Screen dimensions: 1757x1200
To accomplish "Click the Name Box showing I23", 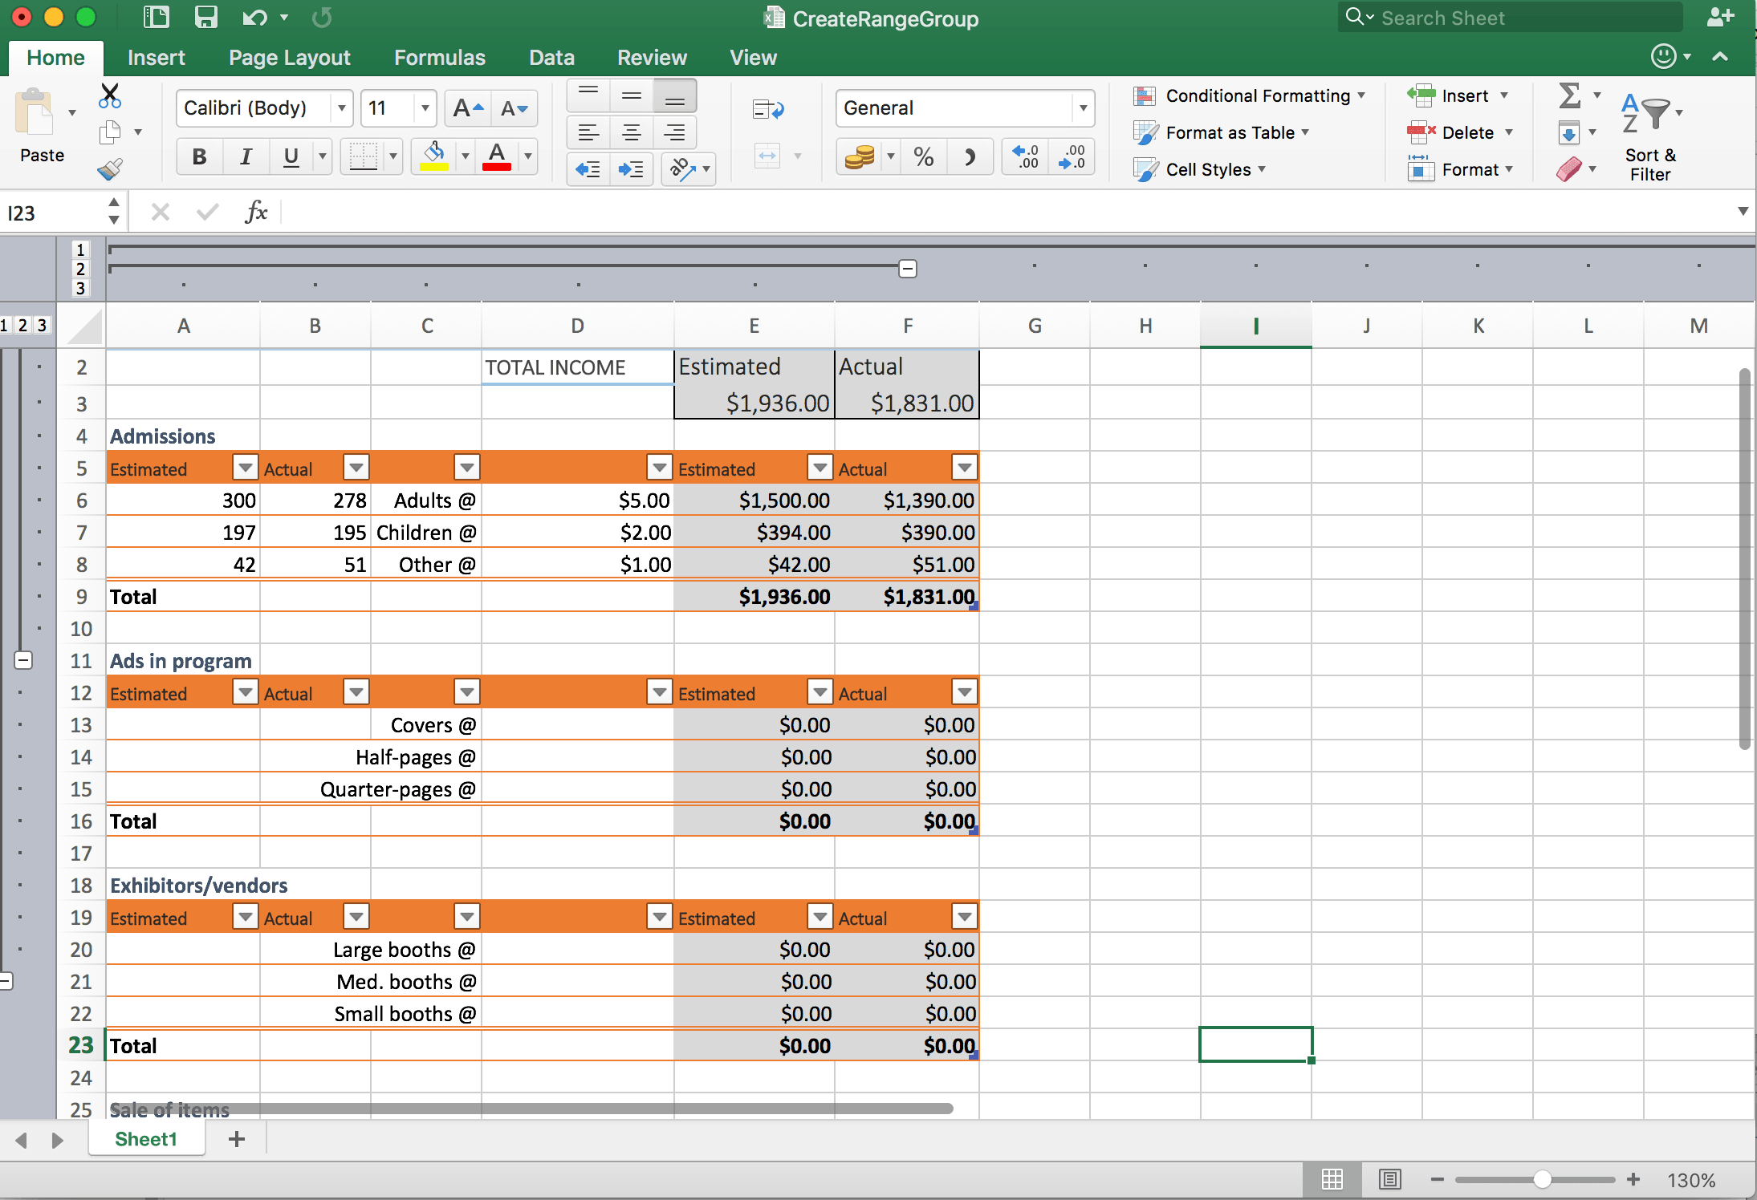I will [53, 213].
